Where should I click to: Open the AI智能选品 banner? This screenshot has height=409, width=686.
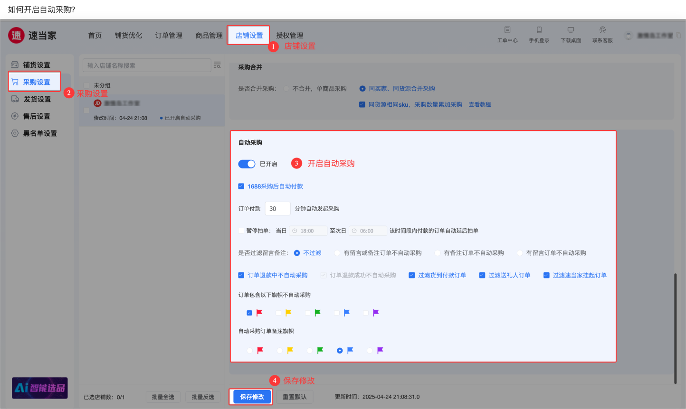click(x=40, y=388)
